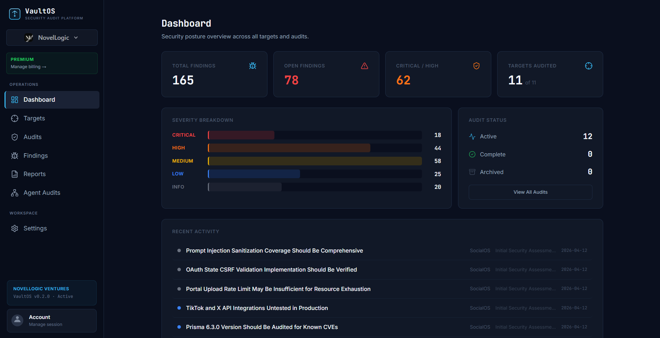Click the bug icon on Total Findings card
660x338 pixels.
point(253,66)
